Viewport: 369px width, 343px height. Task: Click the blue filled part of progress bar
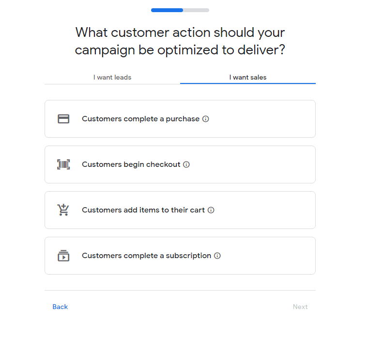click(167, 10)
